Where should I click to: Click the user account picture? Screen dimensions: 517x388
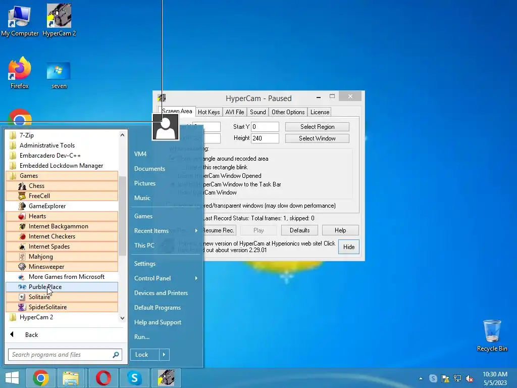(x=165, y=127)
